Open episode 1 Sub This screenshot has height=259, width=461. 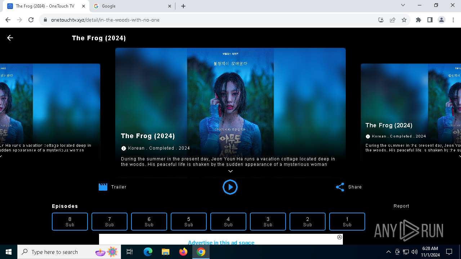pos(347,222)
